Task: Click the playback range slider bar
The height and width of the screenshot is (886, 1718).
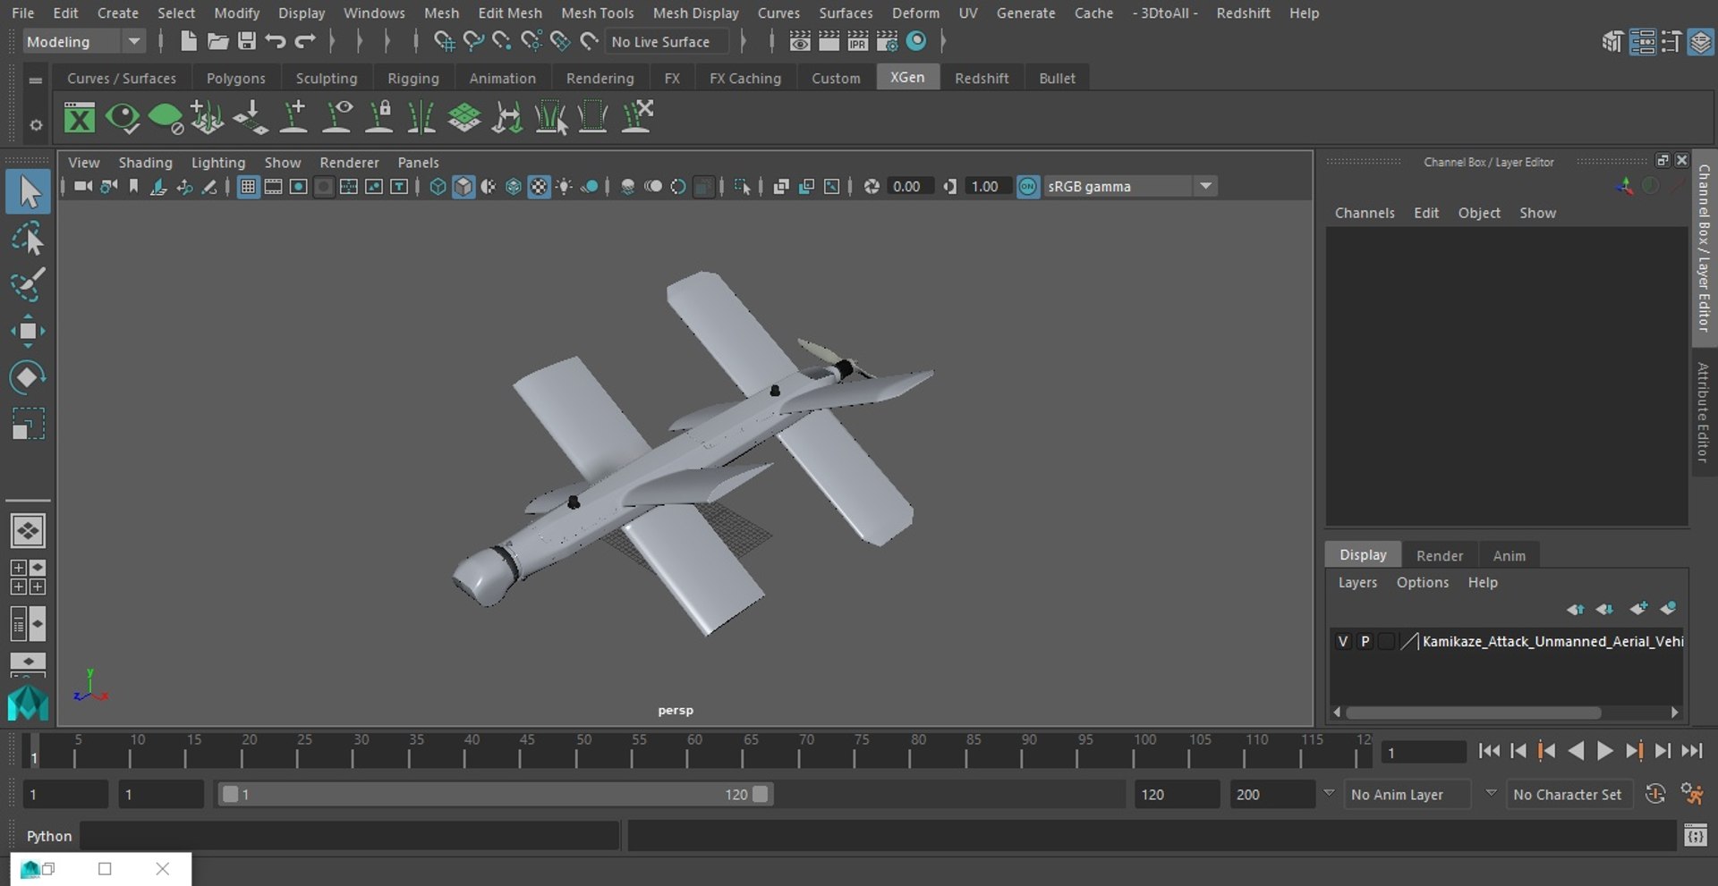Action: pyautogui.click(x=496, y=794)
